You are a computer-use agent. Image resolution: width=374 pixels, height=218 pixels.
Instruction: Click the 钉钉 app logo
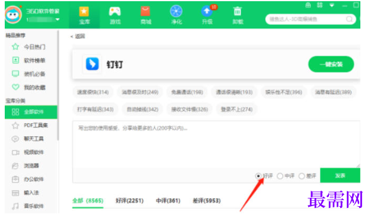click(x=92, y=64)
